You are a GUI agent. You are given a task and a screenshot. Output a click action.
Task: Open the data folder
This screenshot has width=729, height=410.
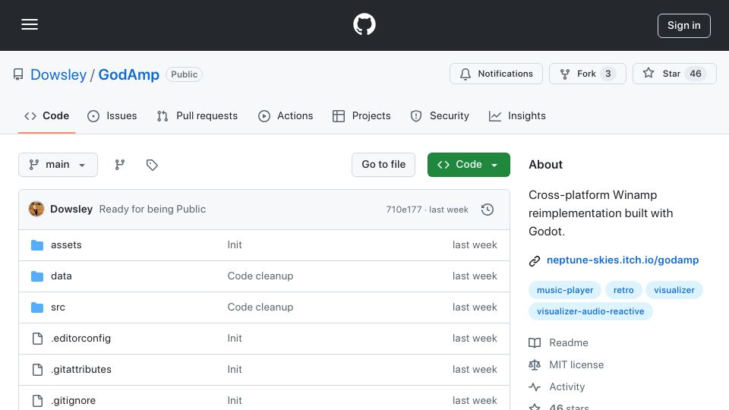[x=62, y=276]
